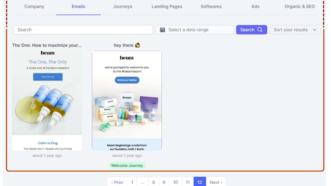
Task: Expand the Sort your results dropdown
Action: click(295, 30)
